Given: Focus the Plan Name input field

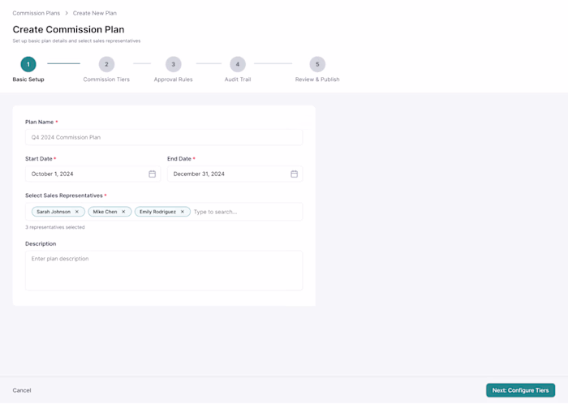Looking at the screenshot, I should coord(164,137).
